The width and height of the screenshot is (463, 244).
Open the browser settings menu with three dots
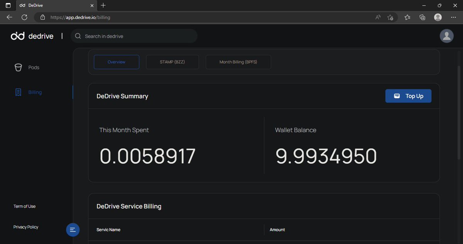coord(454,17)
